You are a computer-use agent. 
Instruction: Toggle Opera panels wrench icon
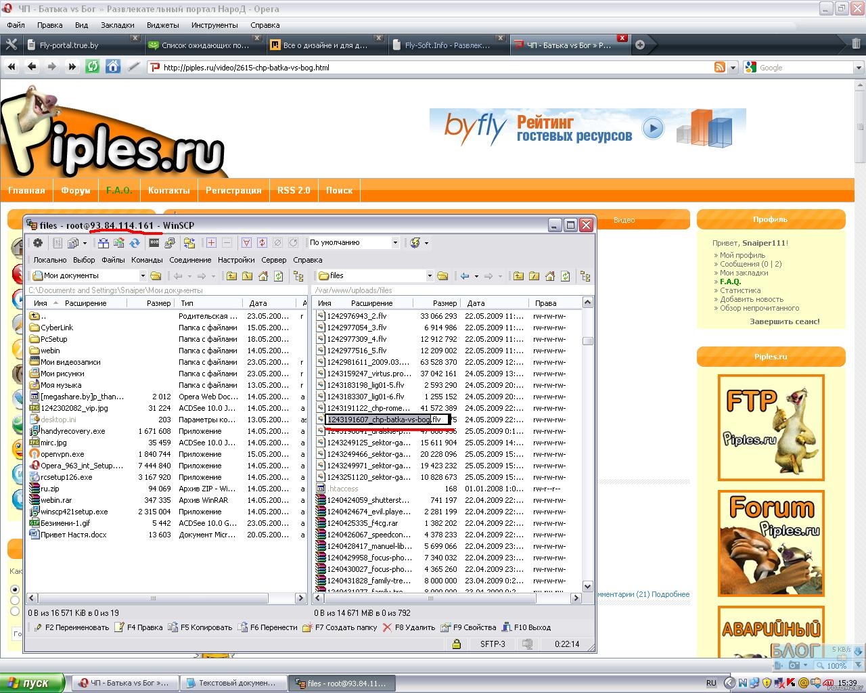coord(12,45)
